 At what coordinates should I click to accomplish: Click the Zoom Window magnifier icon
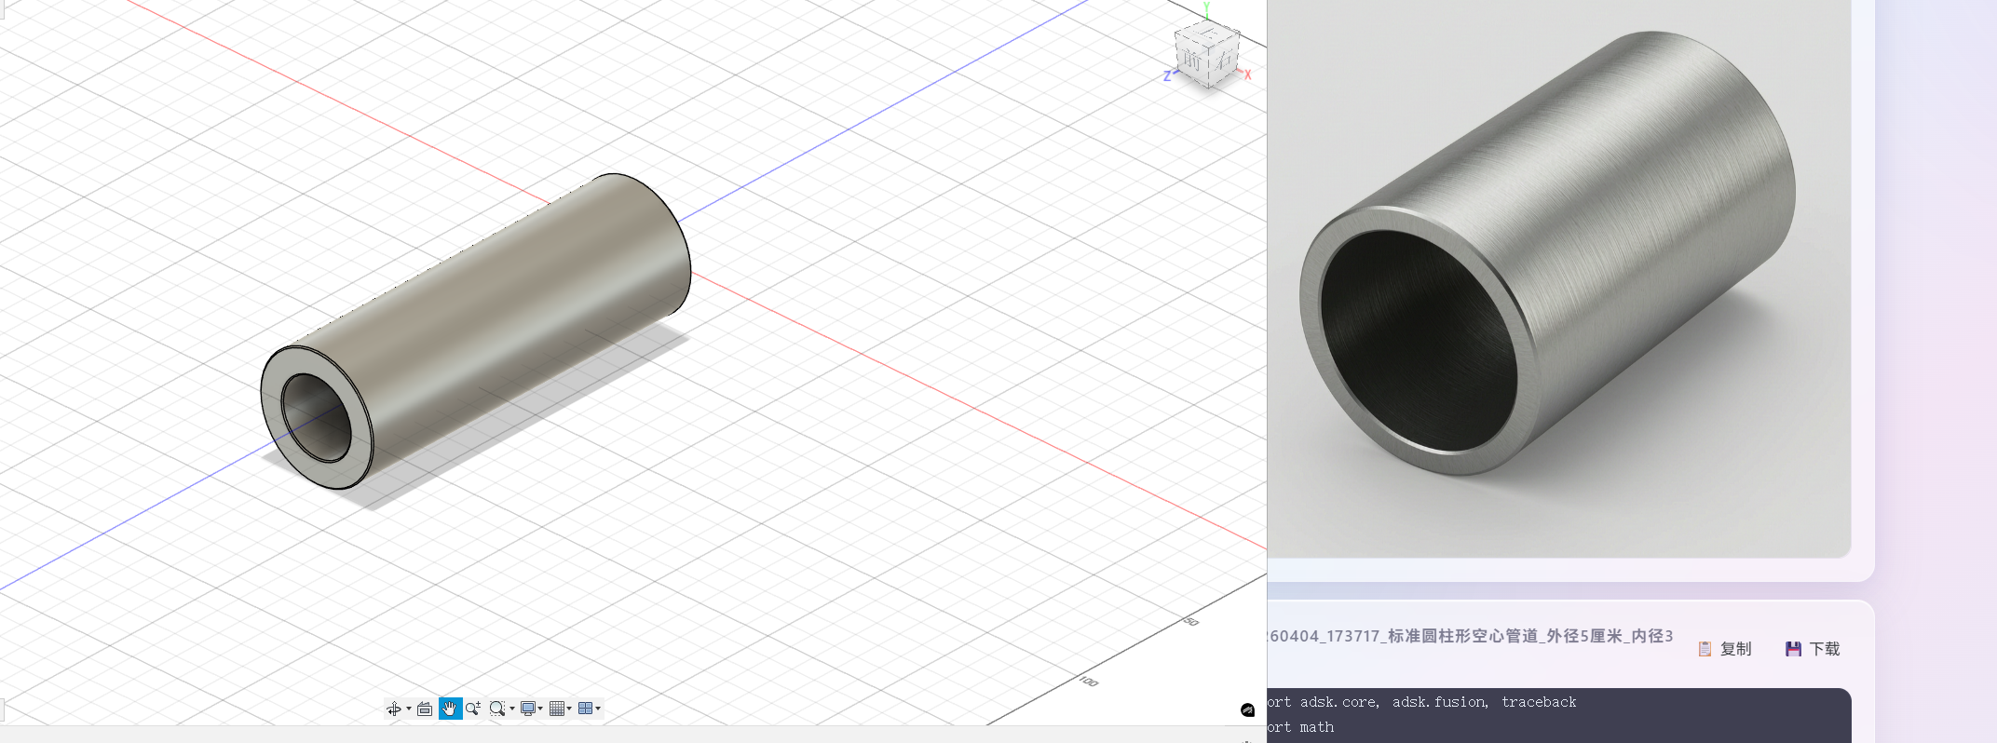coord(497,709)
